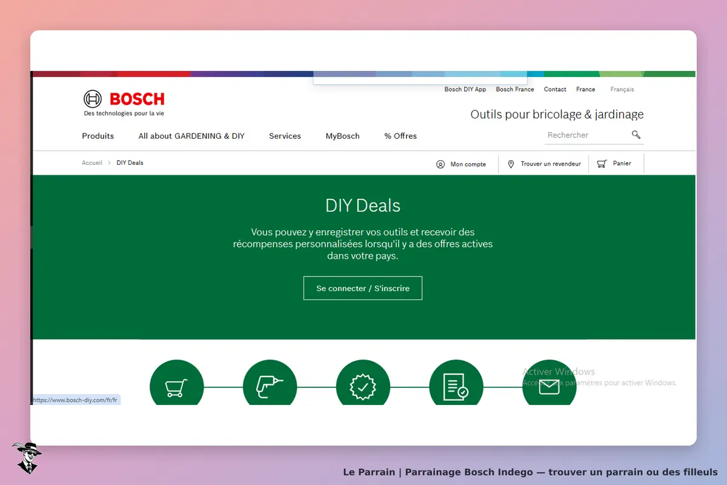727x485 pixels.
Task: Click the Bosch logo
Action: pyautogui.click(x=124, y=102)
